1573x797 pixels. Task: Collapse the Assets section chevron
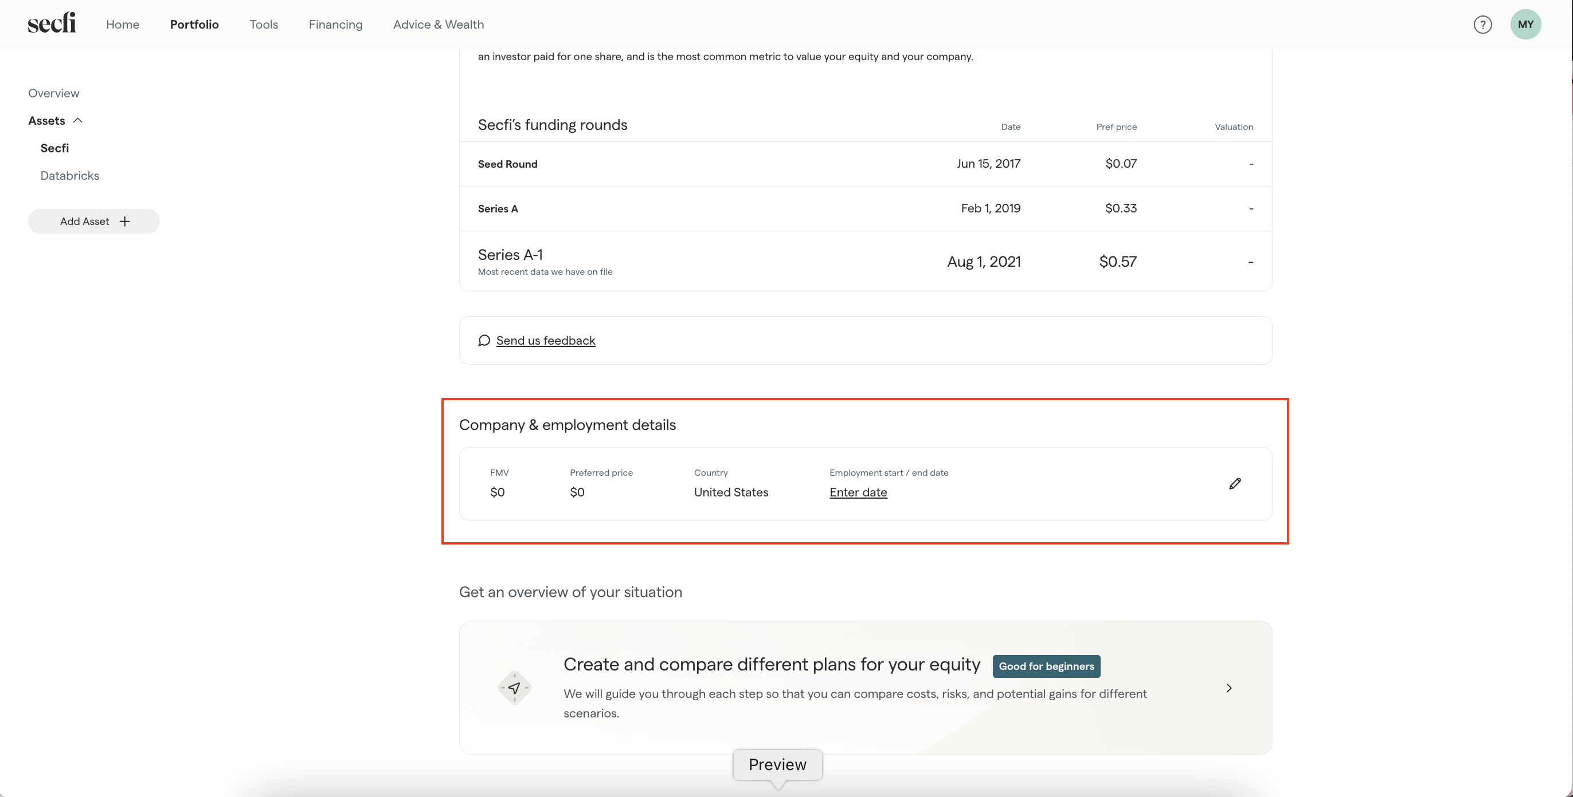point(77,121)
